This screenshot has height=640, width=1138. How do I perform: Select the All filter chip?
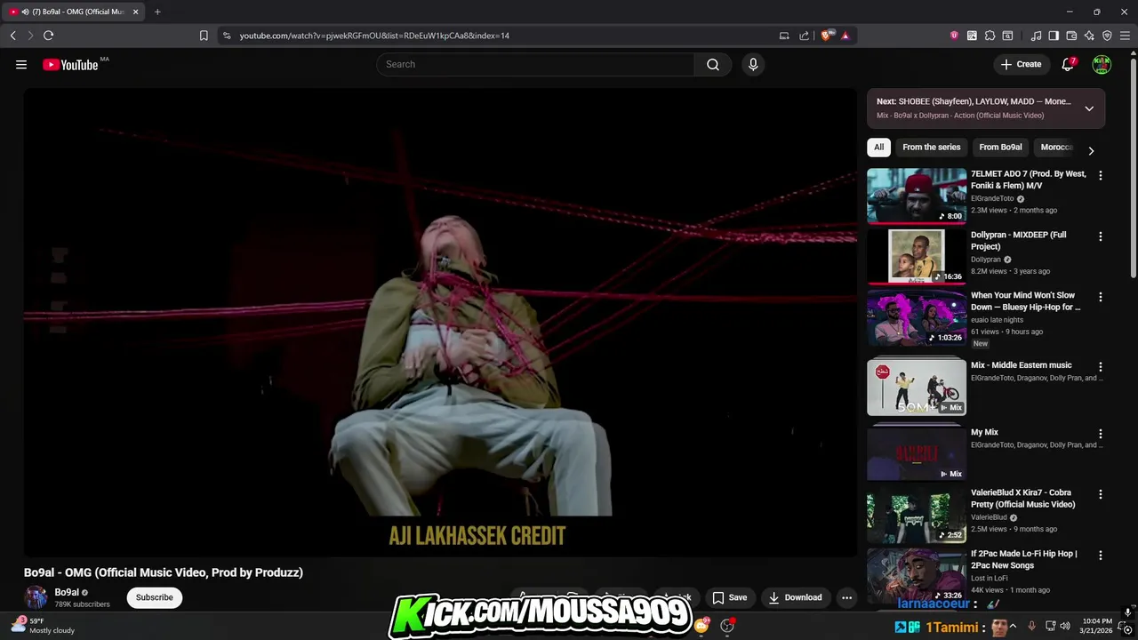pyautogui.click(x=878, y=148)
